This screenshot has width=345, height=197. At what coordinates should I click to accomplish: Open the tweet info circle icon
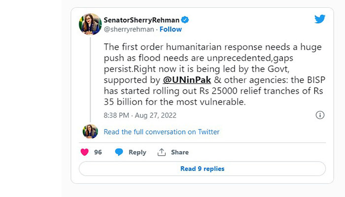(x=319, y=115)
